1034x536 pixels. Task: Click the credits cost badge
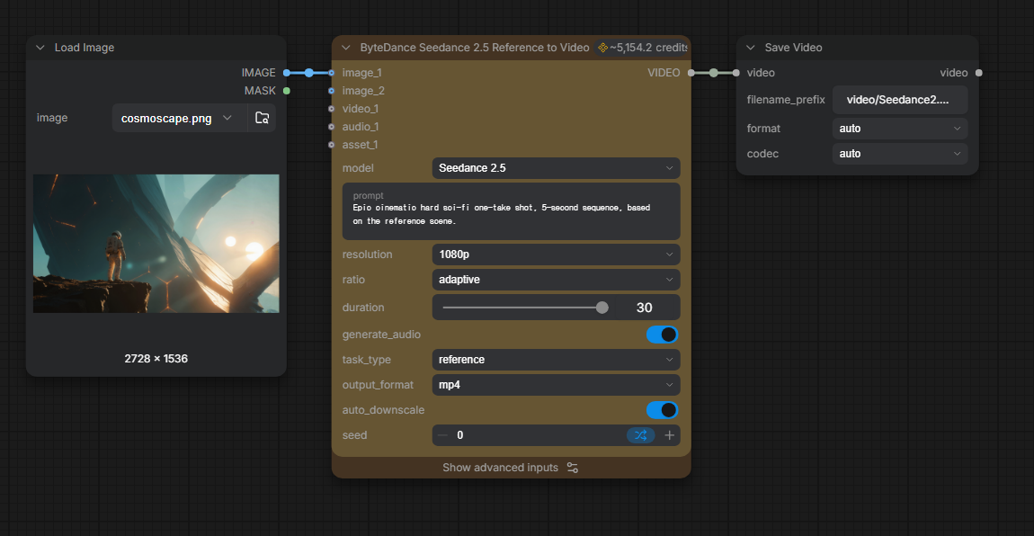(x=642, y=48)
